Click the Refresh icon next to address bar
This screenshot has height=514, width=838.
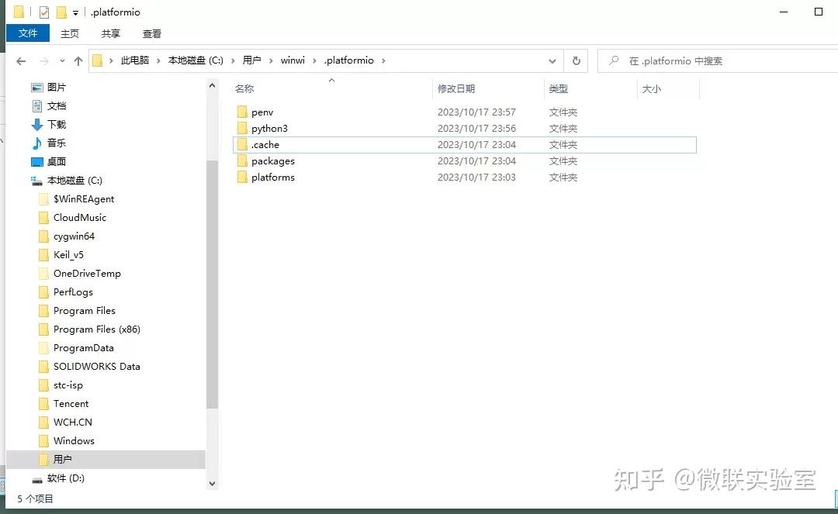[574, 60]
